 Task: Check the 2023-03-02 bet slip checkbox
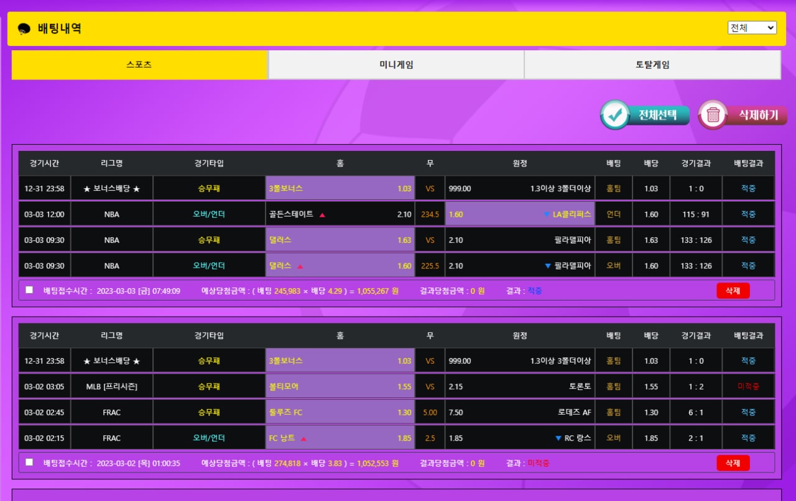(29, 462)
